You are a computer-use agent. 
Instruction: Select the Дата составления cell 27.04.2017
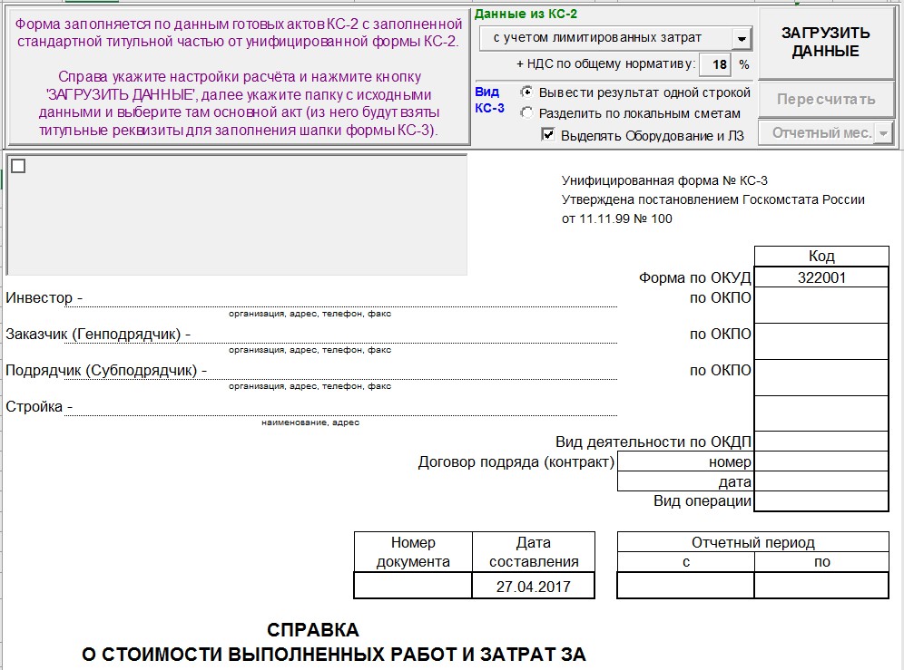534,586
